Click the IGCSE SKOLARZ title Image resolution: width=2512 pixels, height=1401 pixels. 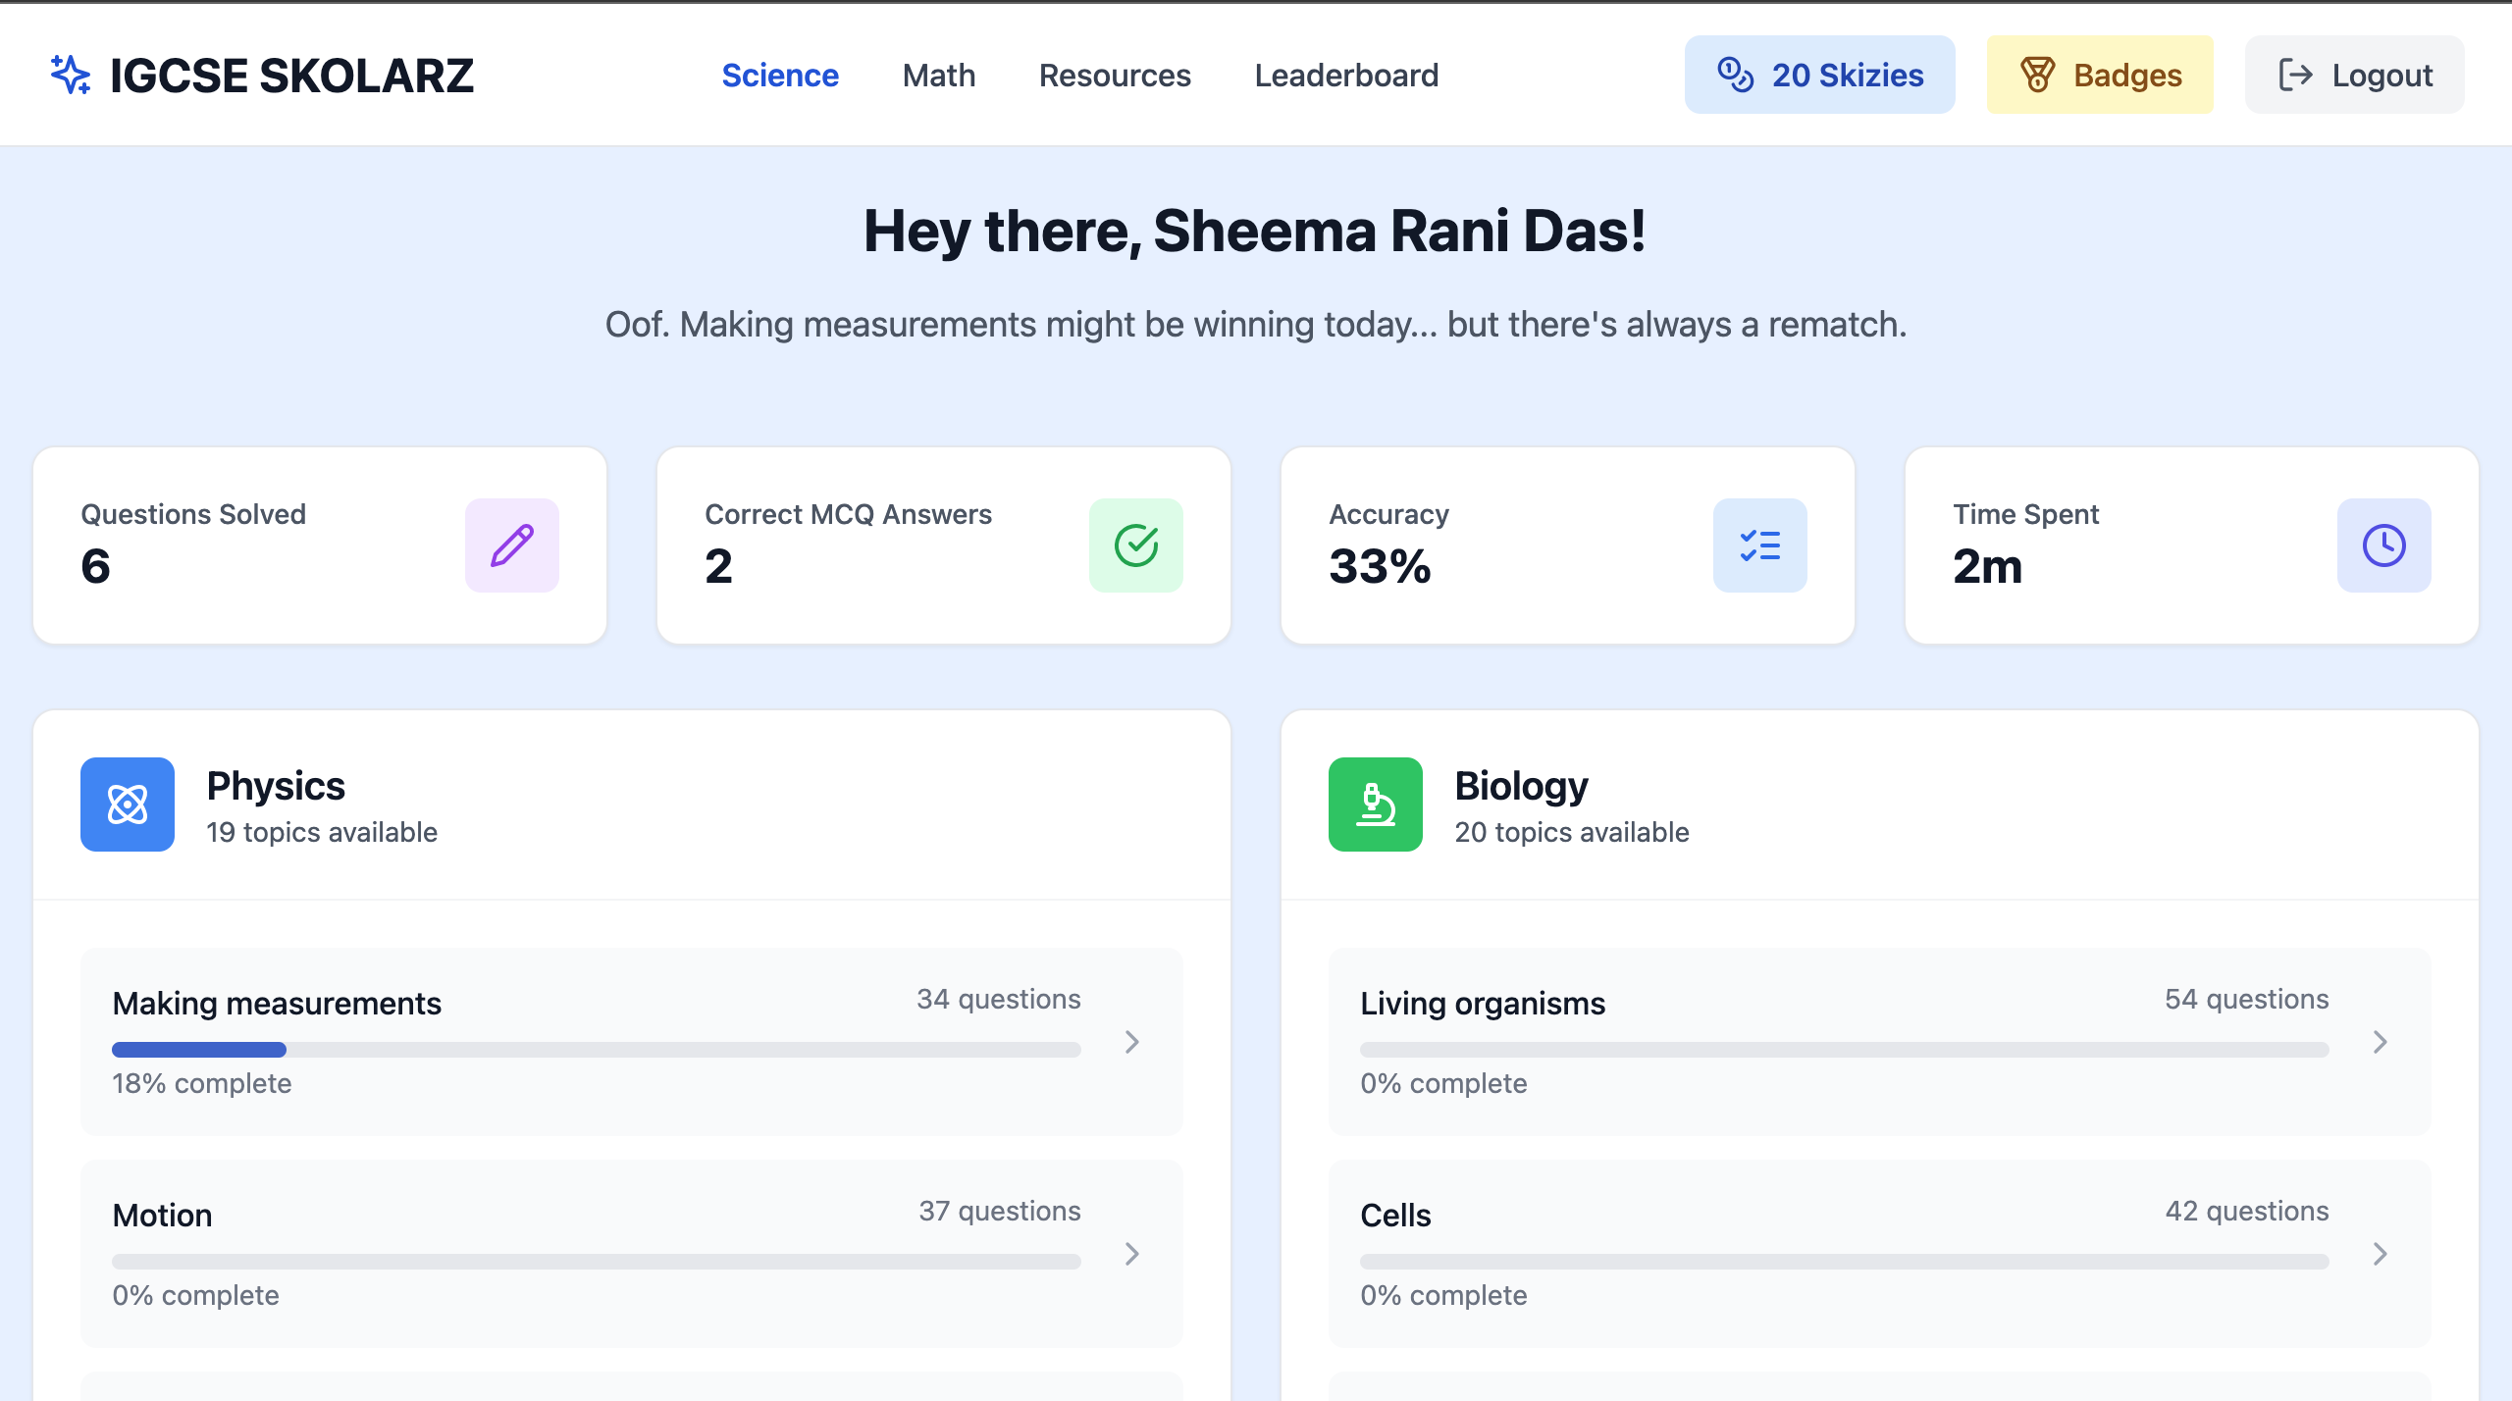pyautogui.click(x=291, y=76)
